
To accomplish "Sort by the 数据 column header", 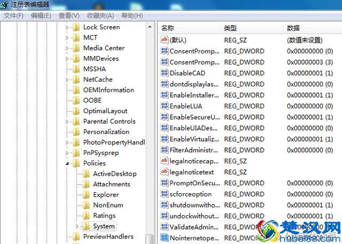I will pyautogui.click(x=313, y=28).
